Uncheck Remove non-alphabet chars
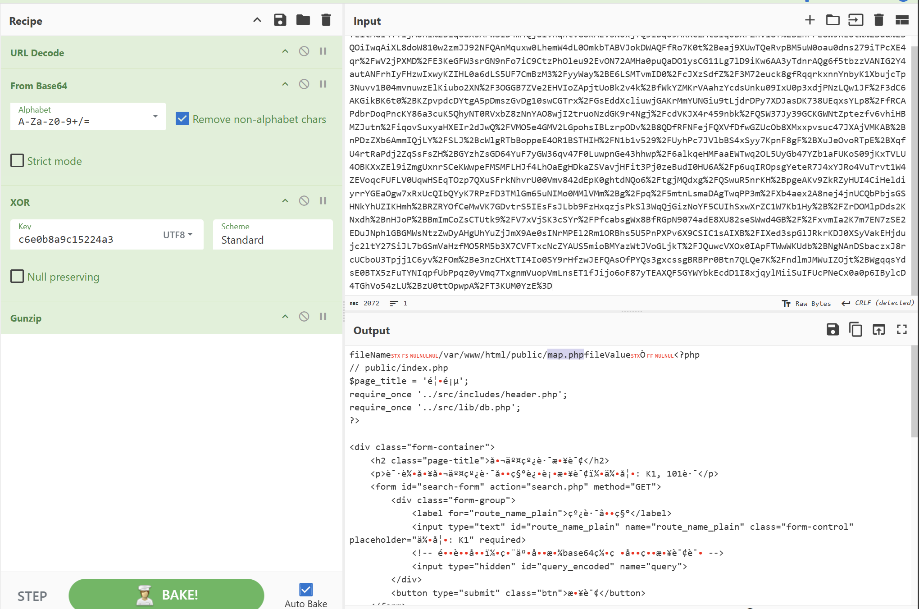Viewport: 919px width, 609px height. 182,119
